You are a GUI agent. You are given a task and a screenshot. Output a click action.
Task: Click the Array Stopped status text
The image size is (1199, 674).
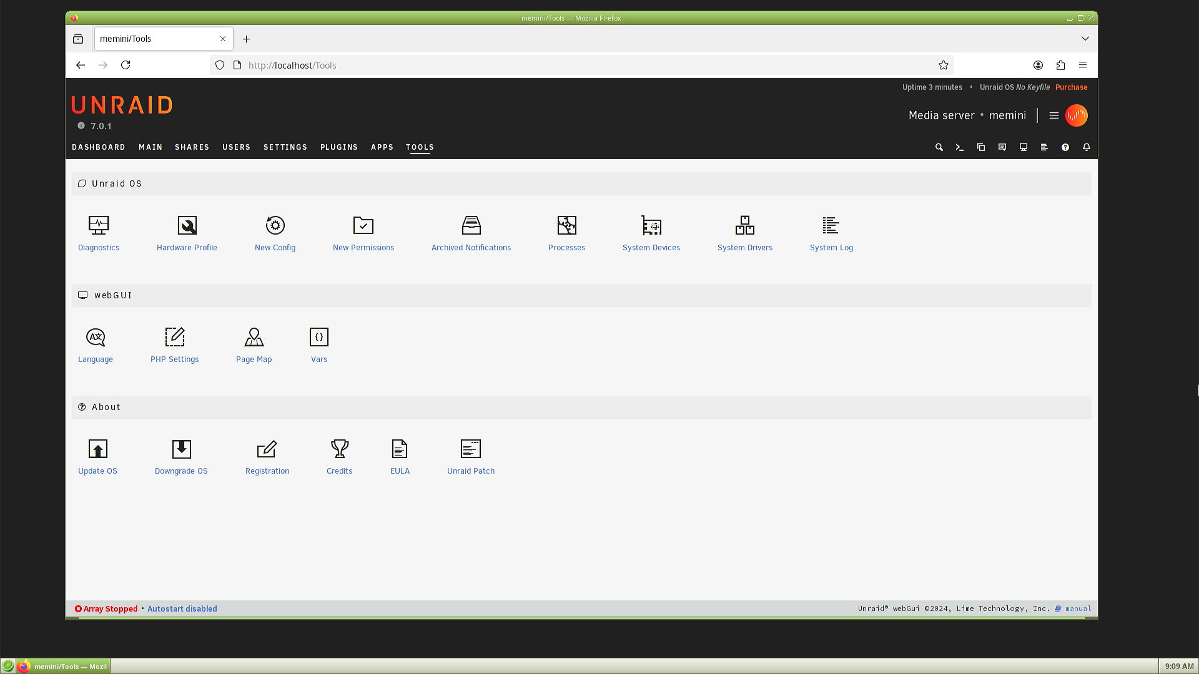click(111, 608)
